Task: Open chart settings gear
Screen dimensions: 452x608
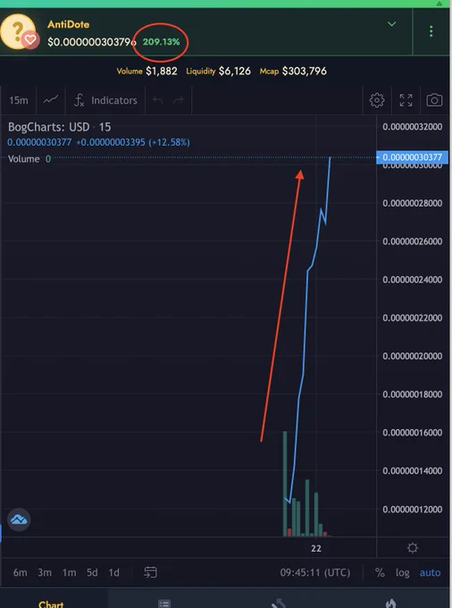Action: (377, 100)
